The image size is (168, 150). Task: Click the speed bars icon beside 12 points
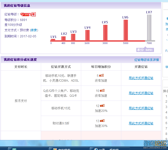(102, 105)
